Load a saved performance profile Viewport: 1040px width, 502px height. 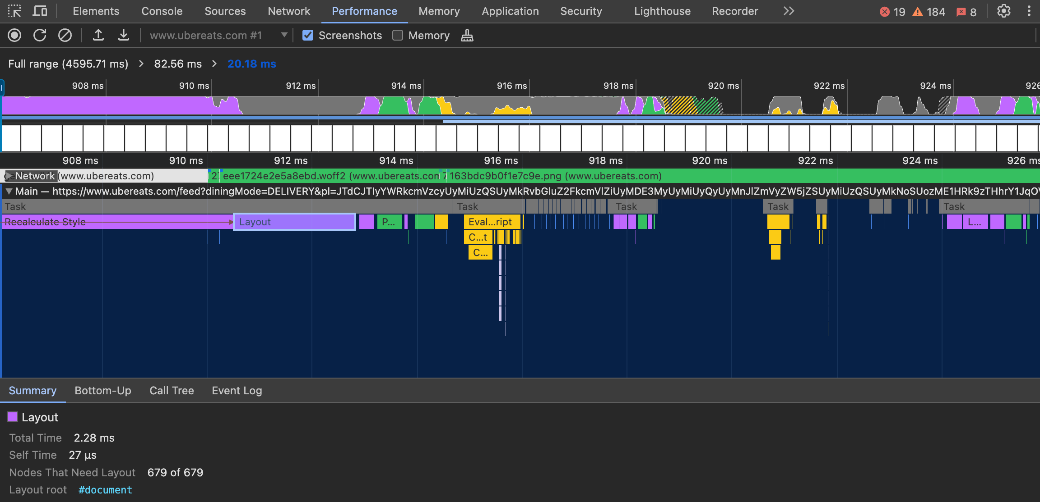(x=98, y=35)
